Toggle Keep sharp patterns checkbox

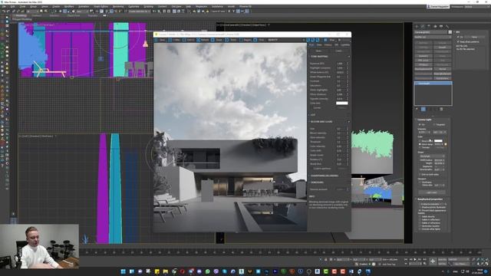pyautogui.click(x=458, y=41)
